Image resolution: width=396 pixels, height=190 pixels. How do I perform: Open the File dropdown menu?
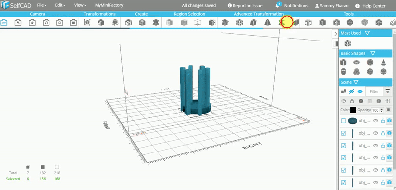(42, 5)
